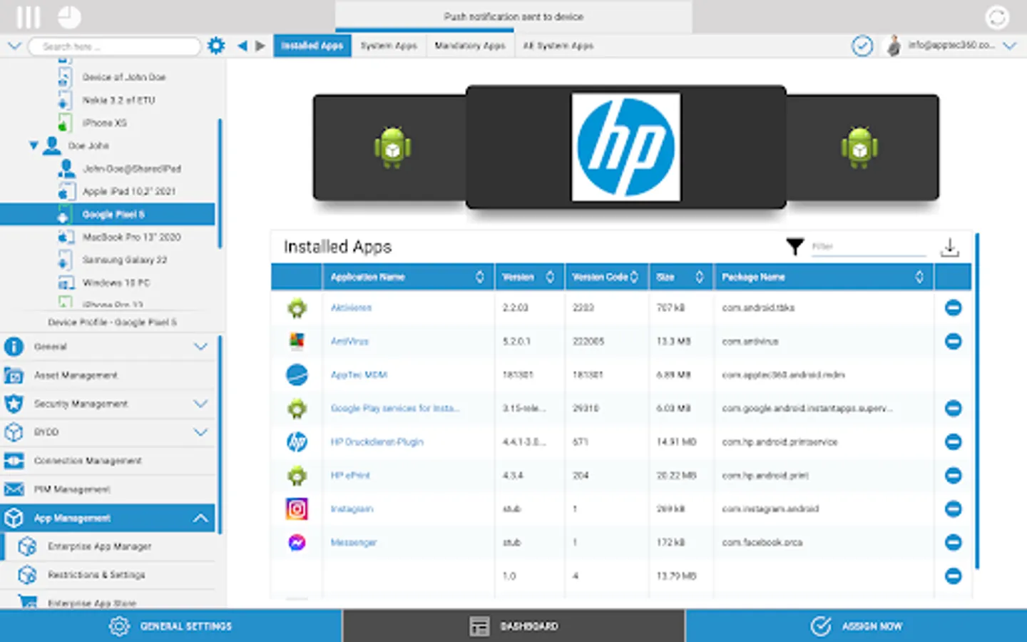The width and height of the screenshot is (1027, 642).
Task: Click the Search here input field
Action: 114,46
